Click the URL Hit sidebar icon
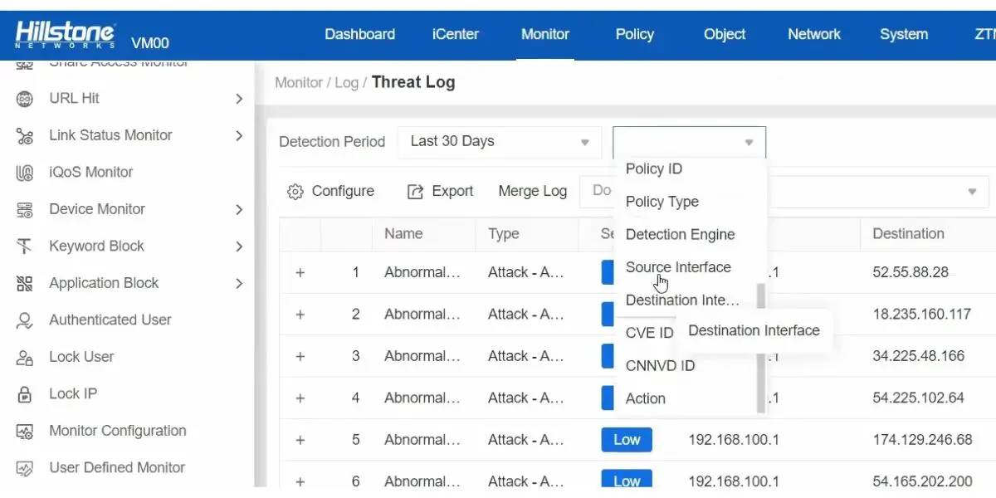 [x=25, y=99]
